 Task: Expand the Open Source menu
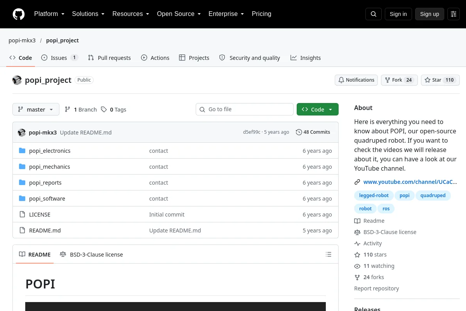(179, 14)
